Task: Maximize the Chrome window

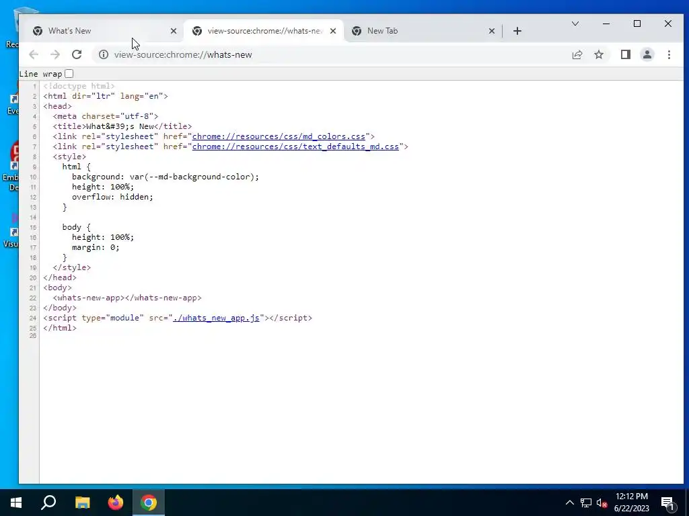Action: tap(637, 24)
